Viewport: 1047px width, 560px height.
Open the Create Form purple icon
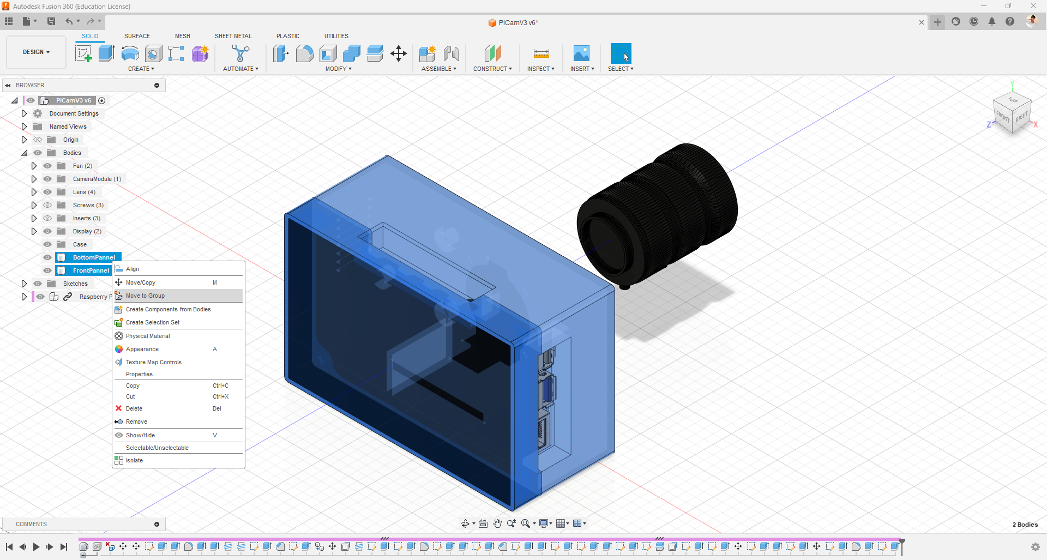(x=200, y=53)
